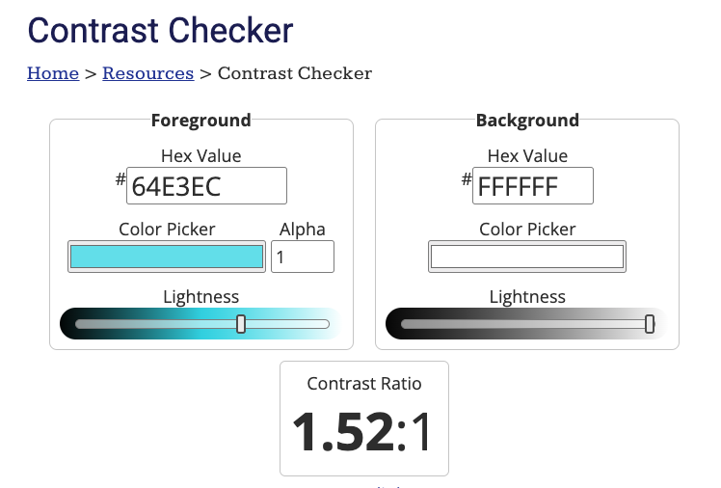Image resolution: width=721 pixels, height=488 pixels.
Task: Click the Background 'Lightness' label
Action: (527, 297)
